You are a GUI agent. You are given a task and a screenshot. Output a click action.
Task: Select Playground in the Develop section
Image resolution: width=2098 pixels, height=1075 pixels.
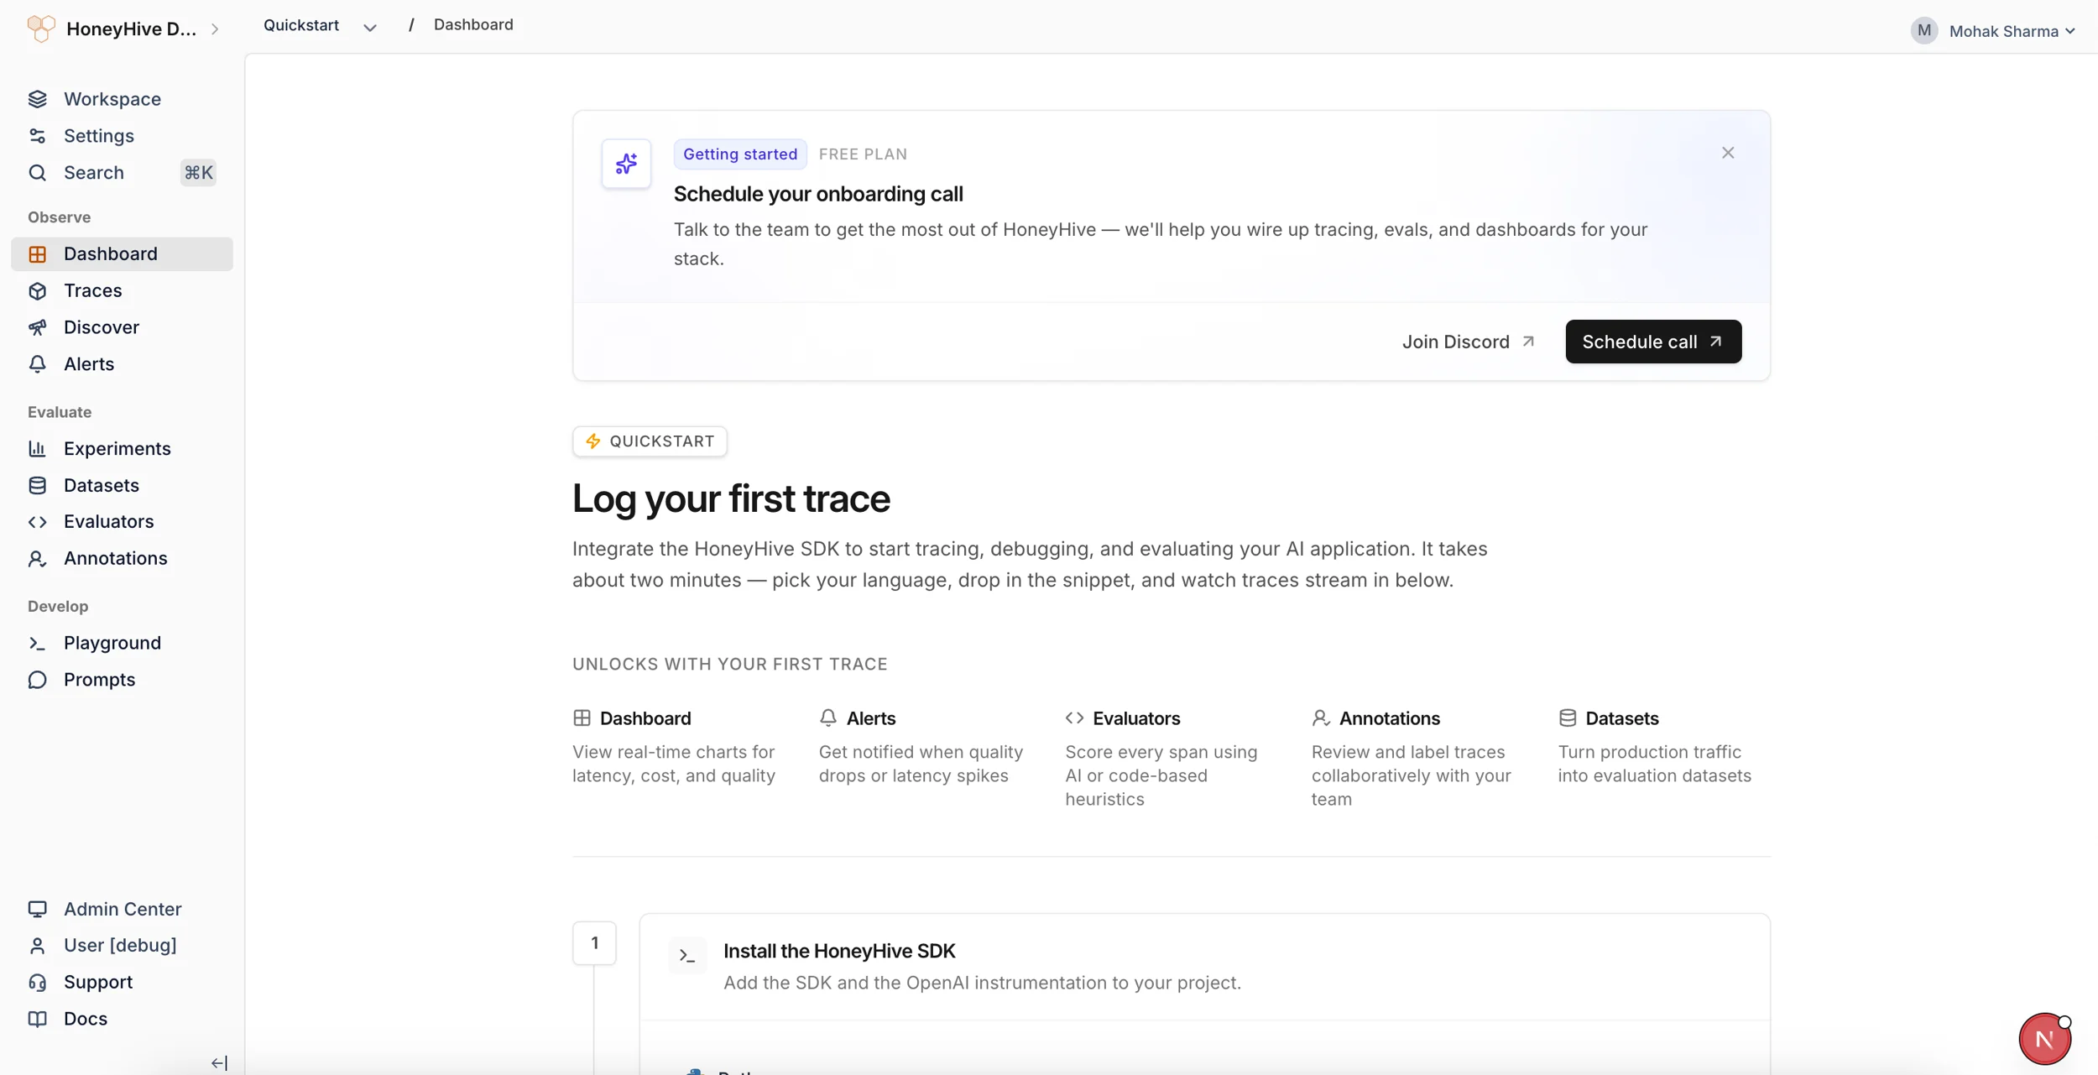click(x=123, y=643)
